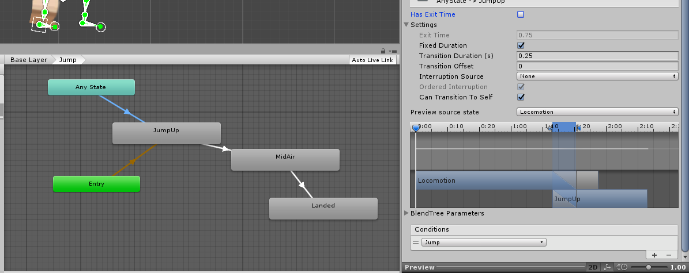Uncheck the Fixed Duration checkbox
This screenshot has height=273, width=689.
521,45
